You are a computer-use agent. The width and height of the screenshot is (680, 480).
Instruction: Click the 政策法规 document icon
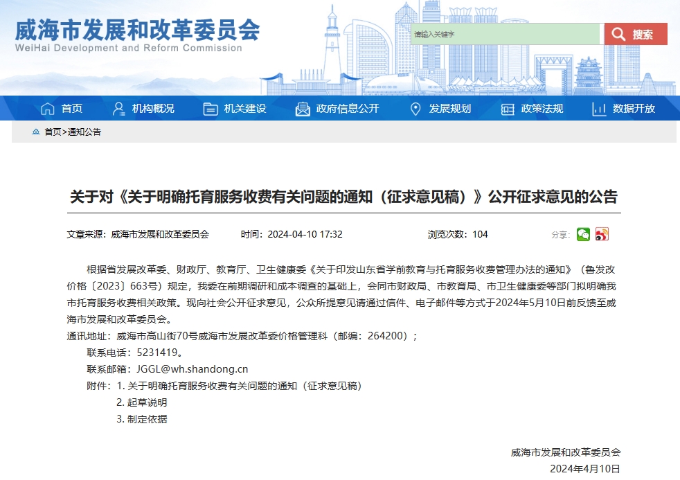[x=508, y=109]
